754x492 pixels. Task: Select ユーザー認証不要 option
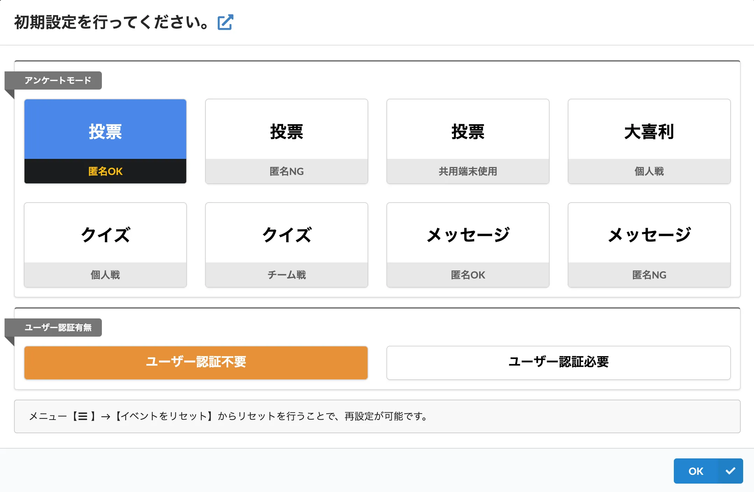pos(196,363)
